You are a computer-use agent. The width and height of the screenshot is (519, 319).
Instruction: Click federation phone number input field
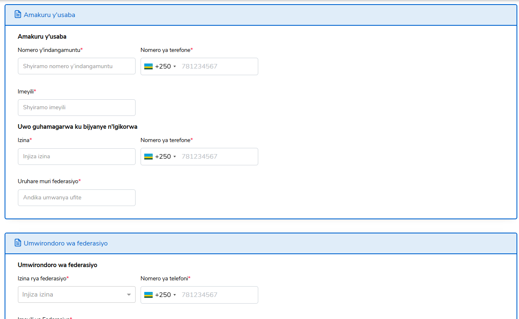click(218, 295)
